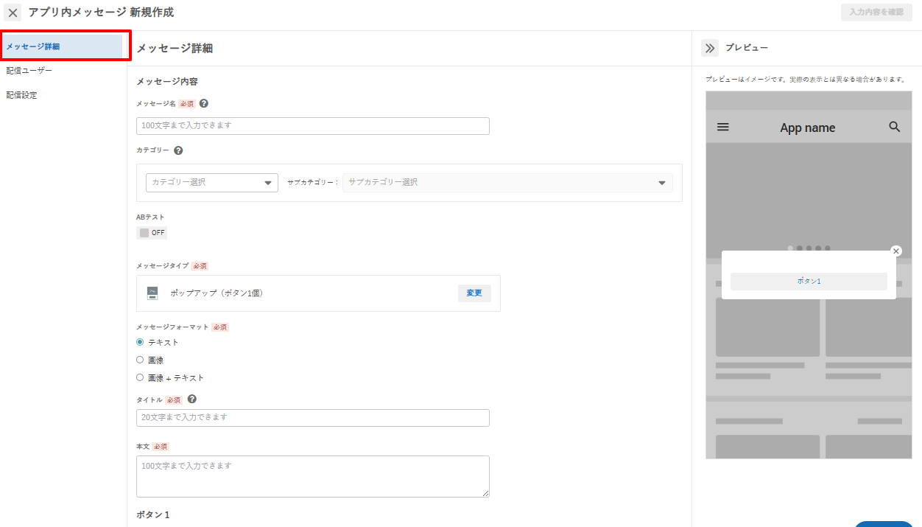This screenshot has width=922, height=527.
Task: Click the プレビュー panel title
Action: (747, 48)
